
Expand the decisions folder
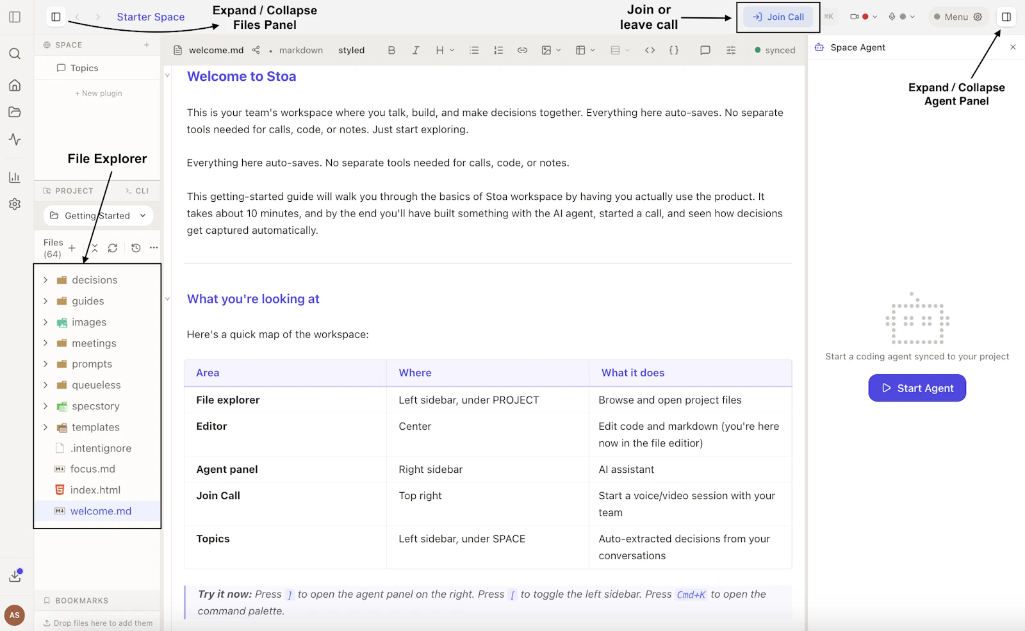(x=45, y=280)
